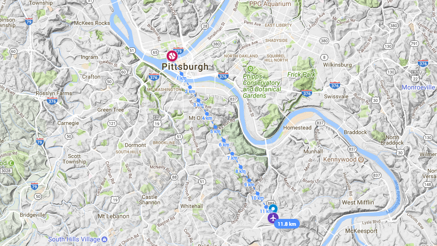This screenshot has height=246, width=437.
Task: Click the baseball stadium marker near Pittsburgh
Action: coord(172,56)
